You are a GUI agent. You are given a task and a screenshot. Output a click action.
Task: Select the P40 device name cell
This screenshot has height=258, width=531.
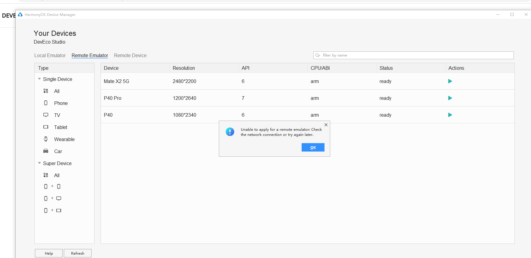[x=108, y=115]
